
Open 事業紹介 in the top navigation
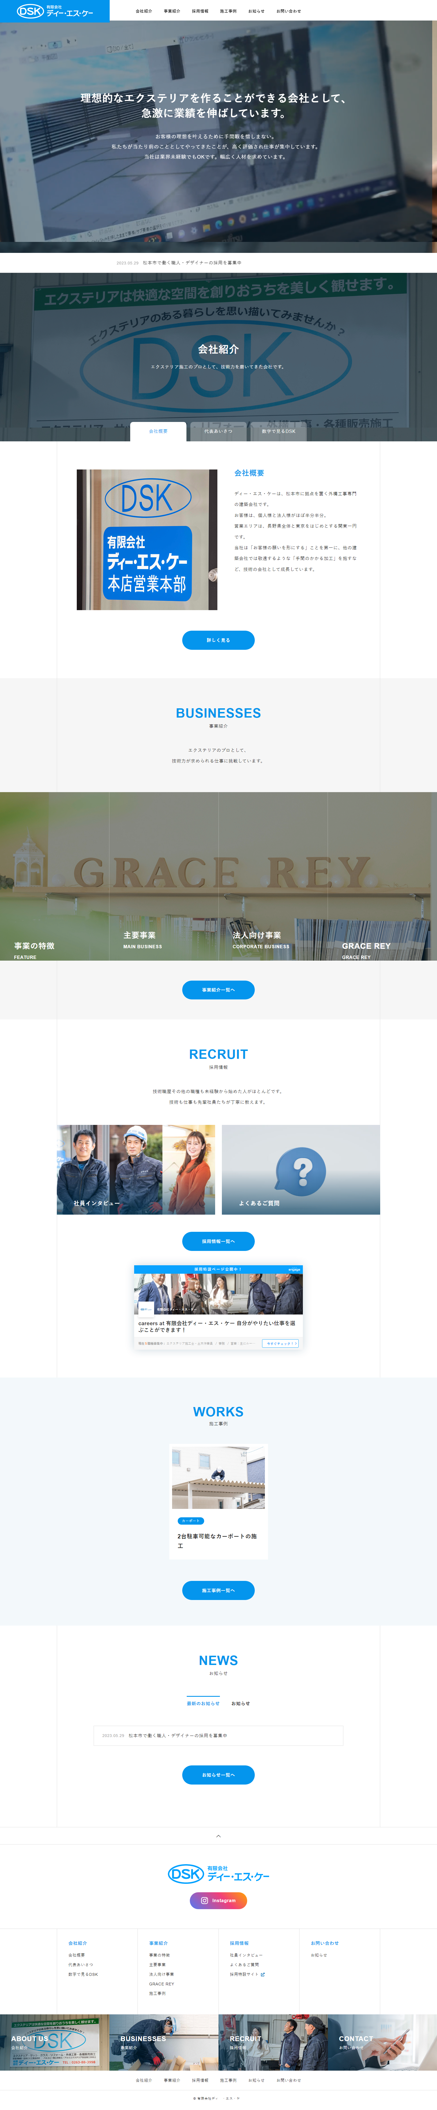click(x=172, y=12)
